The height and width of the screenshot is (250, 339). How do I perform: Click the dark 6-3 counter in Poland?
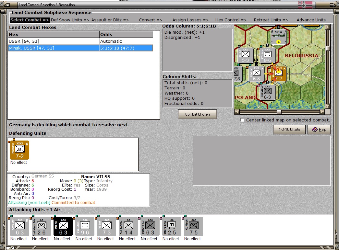click(x=267, y=92)
